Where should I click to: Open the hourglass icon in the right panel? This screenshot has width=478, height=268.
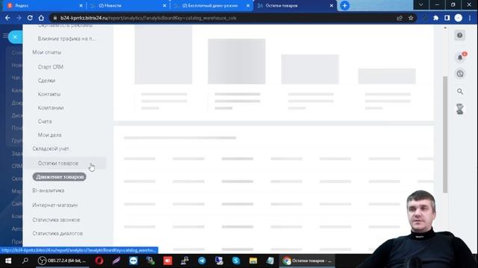click(x=460, y=109)
